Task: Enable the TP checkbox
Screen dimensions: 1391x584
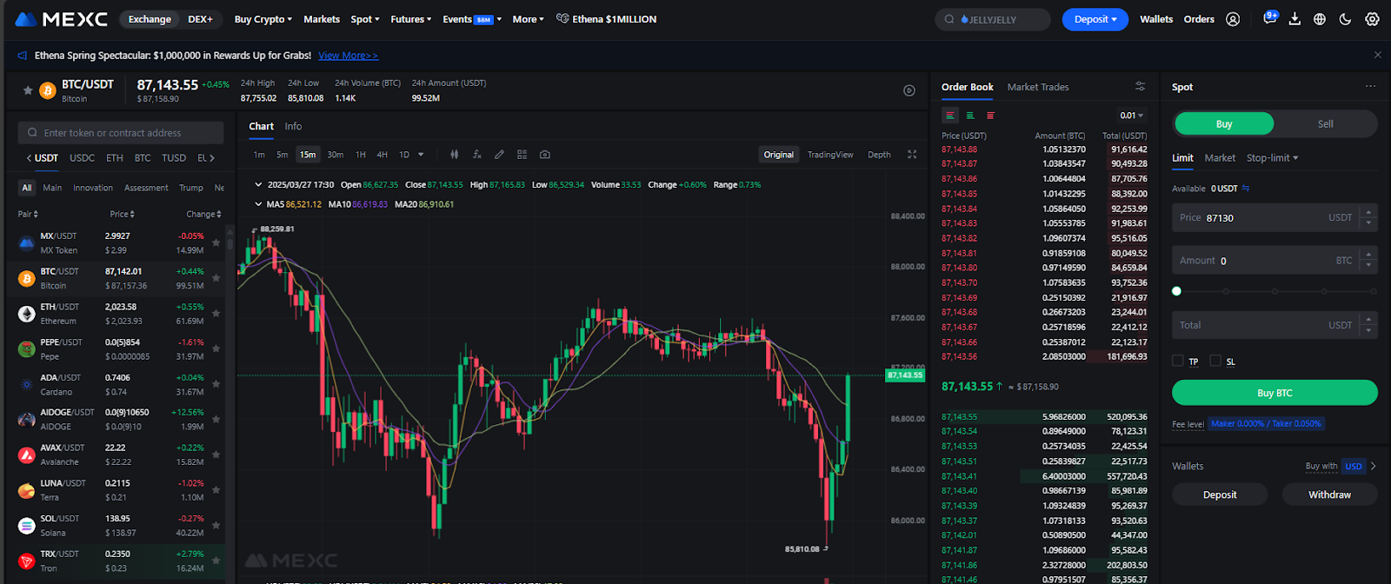Action: pyautogui.click(x=1178, y=361)
